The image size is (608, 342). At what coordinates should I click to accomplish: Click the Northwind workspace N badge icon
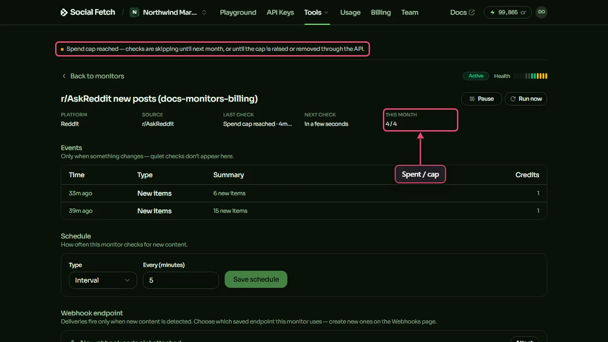pyautogui.click(x=134, y=12)
